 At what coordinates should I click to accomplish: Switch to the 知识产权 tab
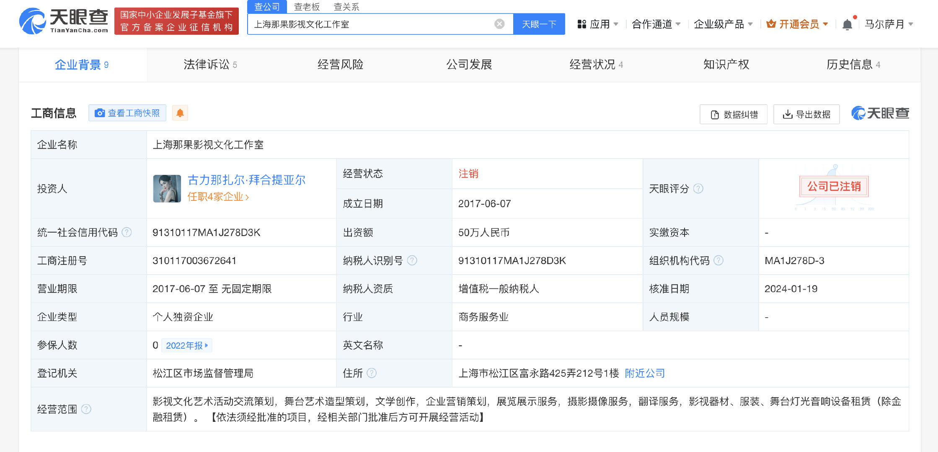726,64
